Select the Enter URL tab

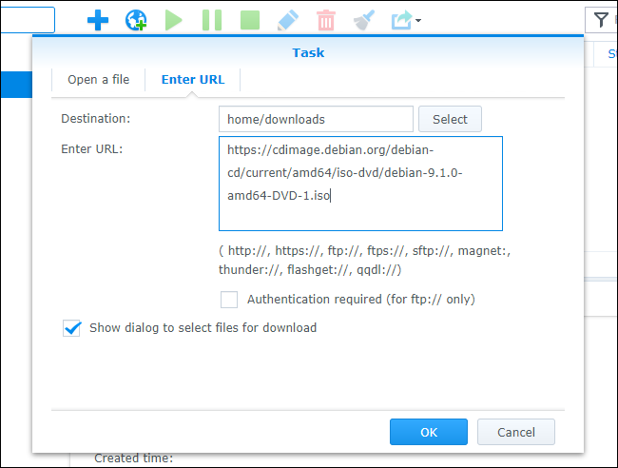(193, 80)
